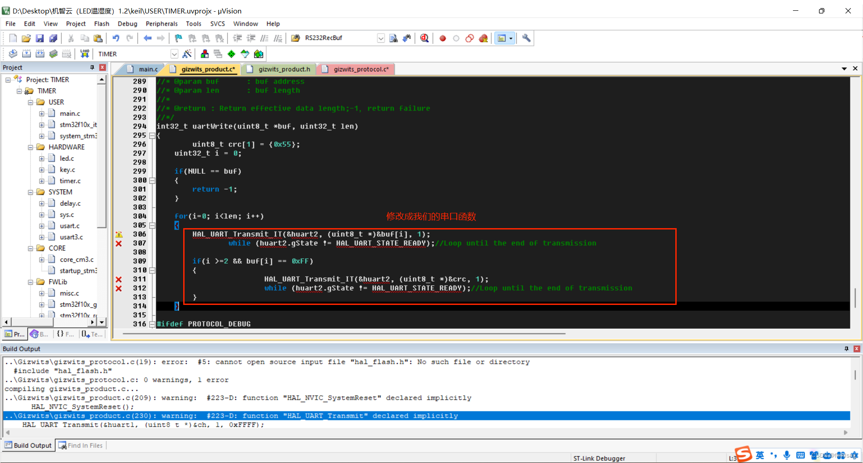863x463 pixels.
Task: Save the current file
Action: [x=40, y=38]
